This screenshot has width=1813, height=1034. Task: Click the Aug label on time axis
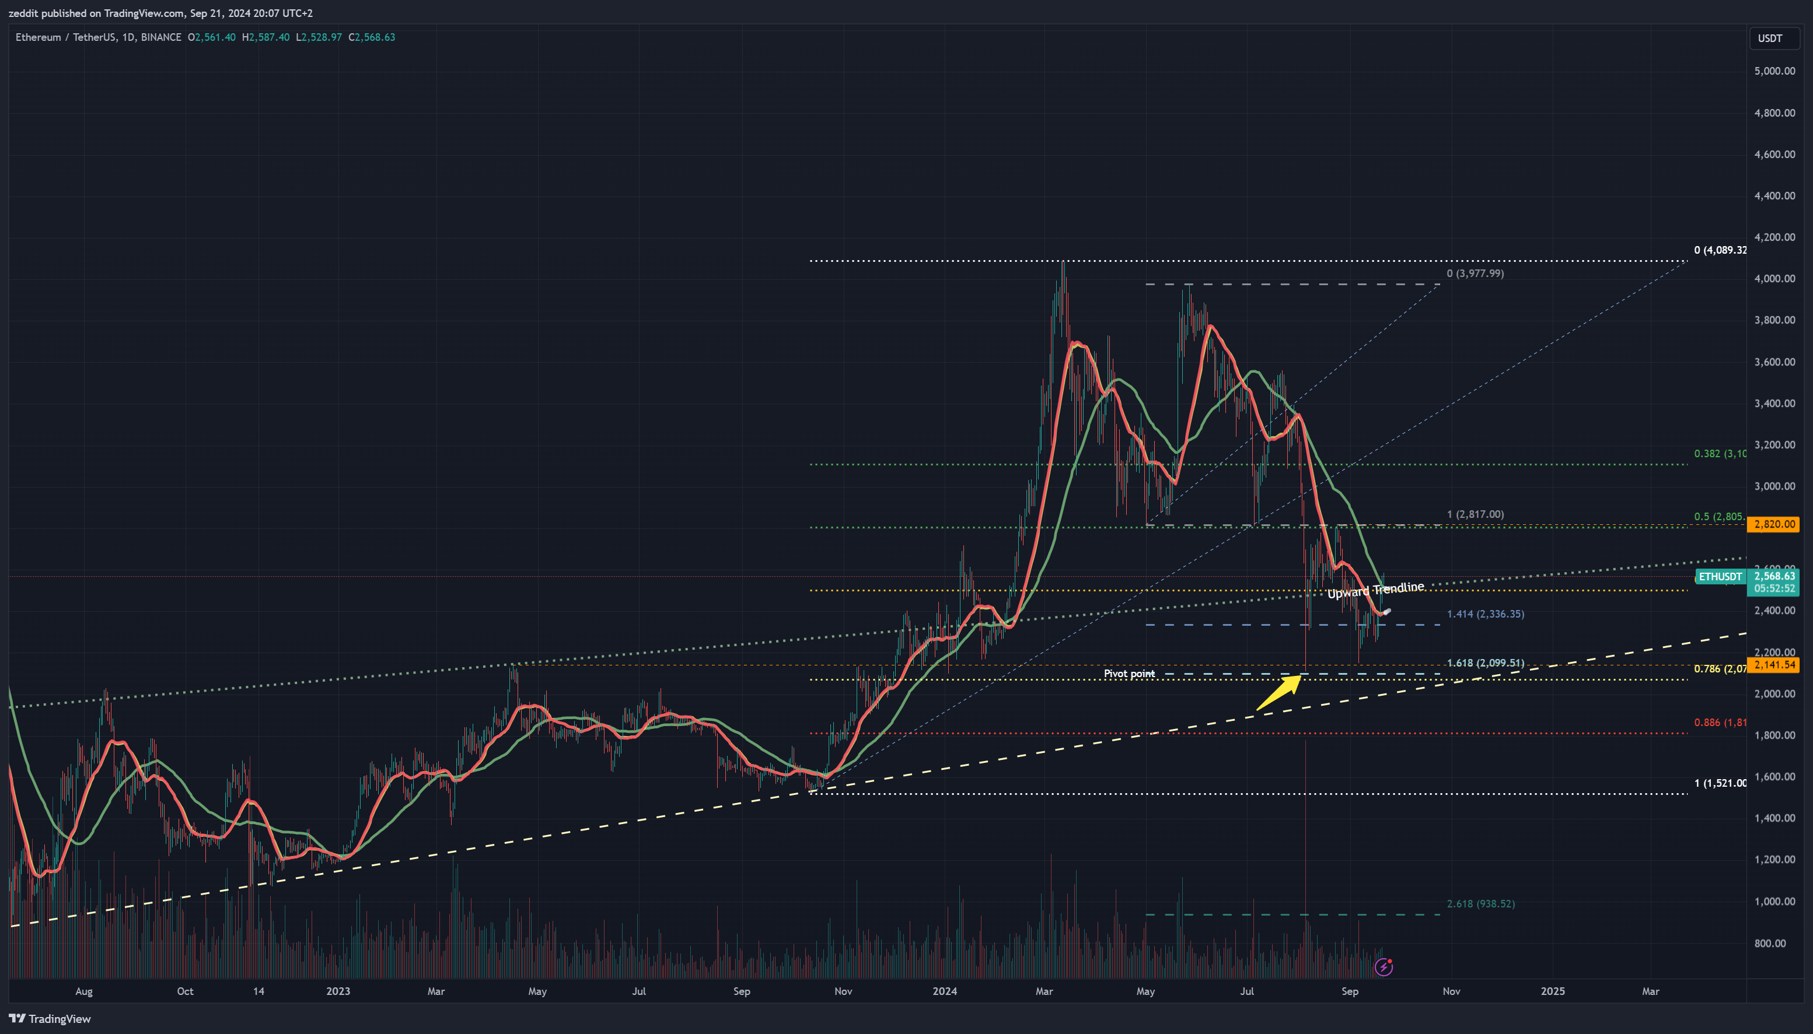point(84,991)
